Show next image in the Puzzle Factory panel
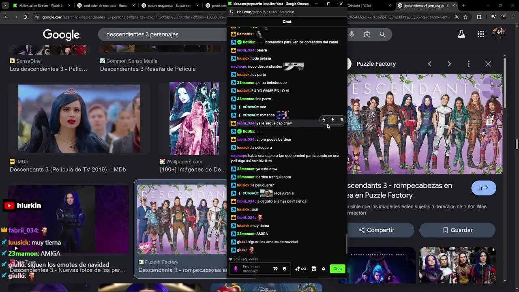519x292 pixels. 449,64
